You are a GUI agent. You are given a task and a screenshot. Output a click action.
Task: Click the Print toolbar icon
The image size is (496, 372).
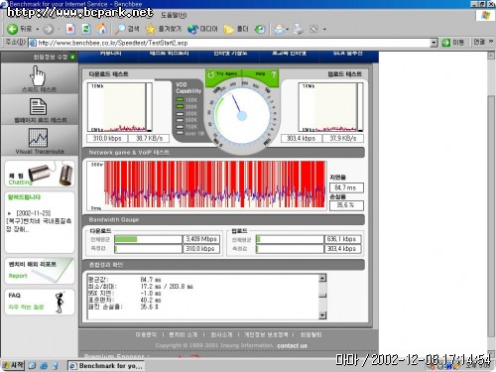(299, 29)
